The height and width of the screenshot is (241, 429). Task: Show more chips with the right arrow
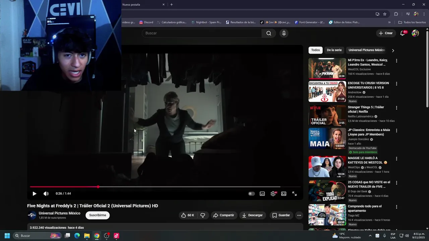393,51
